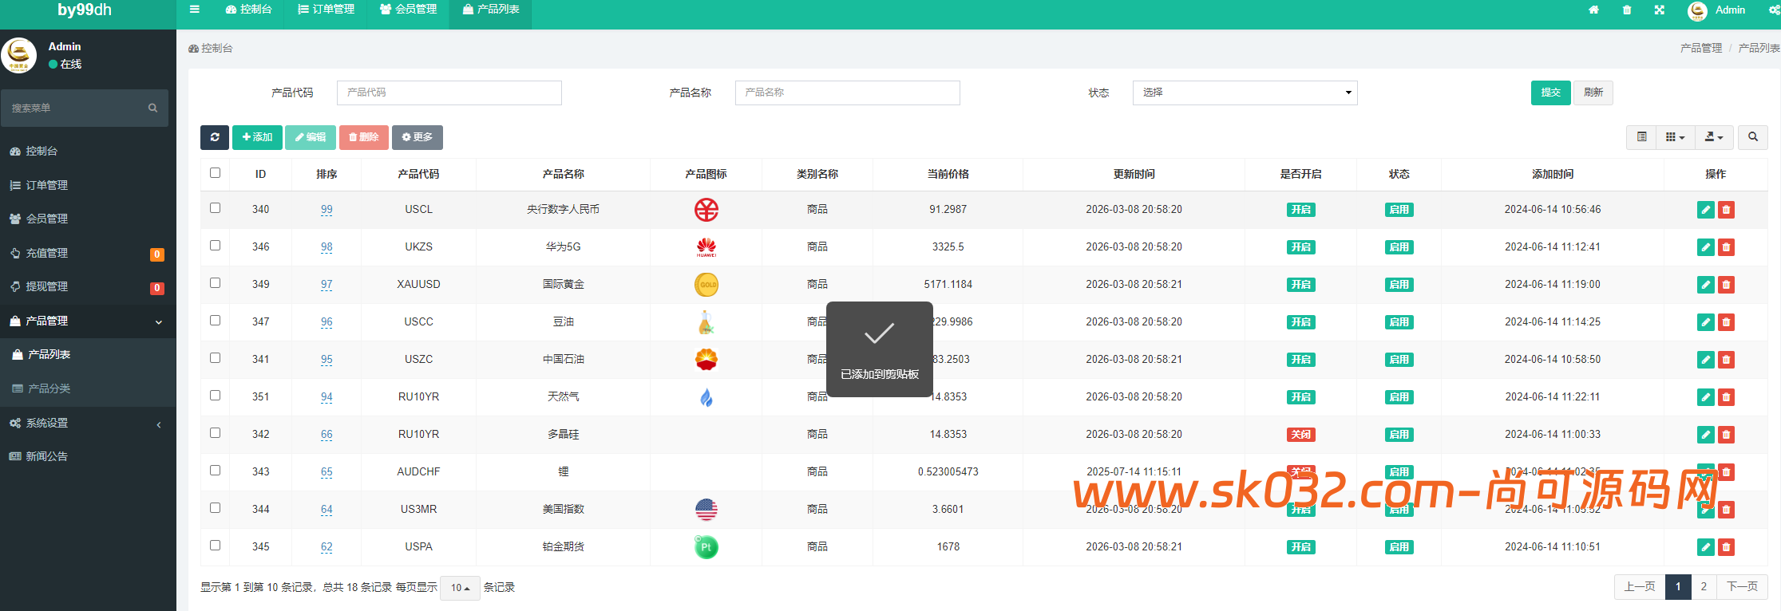Switch to the 订单管理 top tab

(x=326, y=10)
